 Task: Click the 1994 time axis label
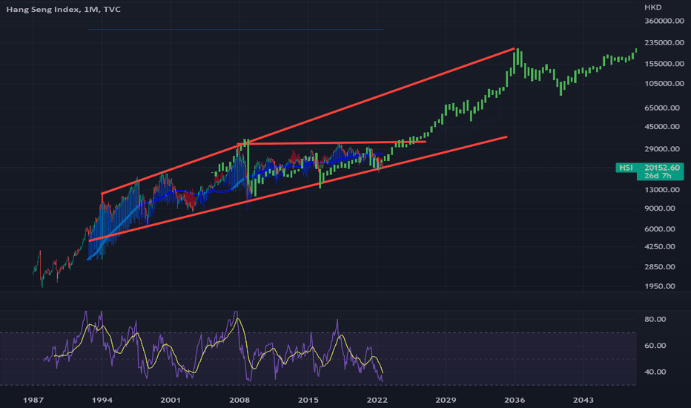coord(102,400)
